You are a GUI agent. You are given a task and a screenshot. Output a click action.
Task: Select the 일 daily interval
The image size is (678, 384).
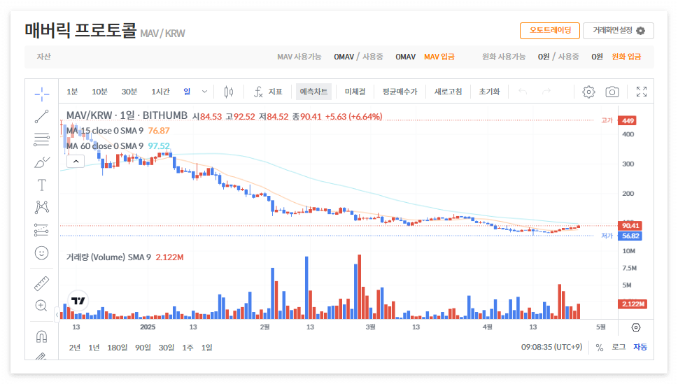[x=187, y=92]
